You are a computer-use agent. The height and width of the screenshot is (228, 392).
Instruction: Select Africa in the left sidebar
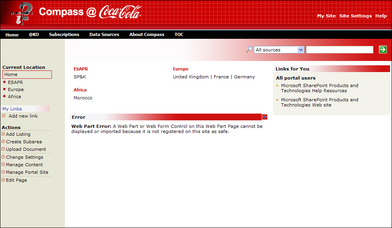(x=14, y=97)
